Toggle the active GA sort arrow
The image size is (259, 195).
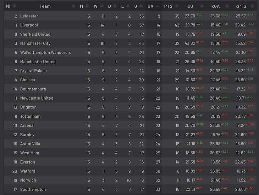pyautogui.click(x=157, y=6)
